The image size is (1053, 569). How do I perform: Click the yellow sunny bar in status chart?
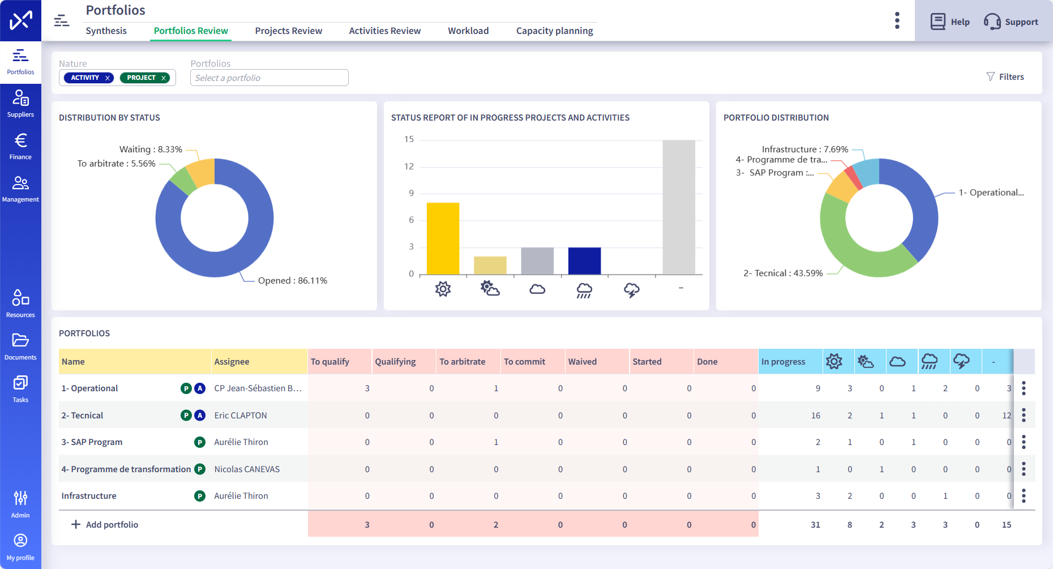tap(443, 238)
